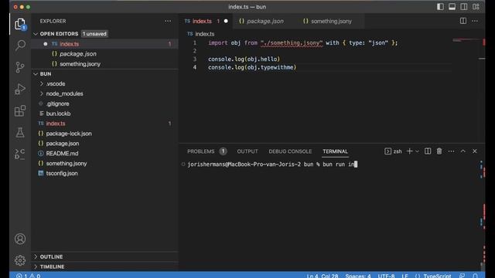Open package.json in the BUN tree
495x278 pixels.
pyautogui.click(x=105, y=144)
